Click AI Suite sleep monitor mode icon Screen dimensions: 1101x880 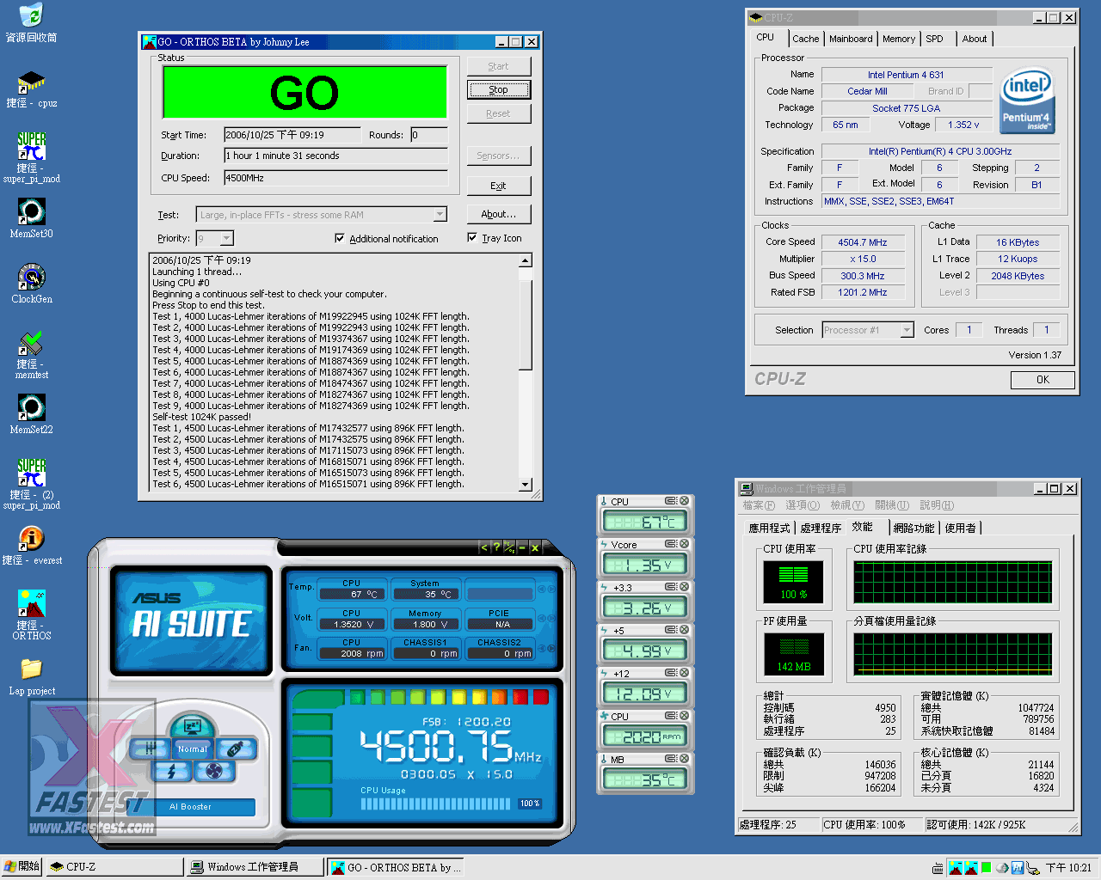(192, 725)
